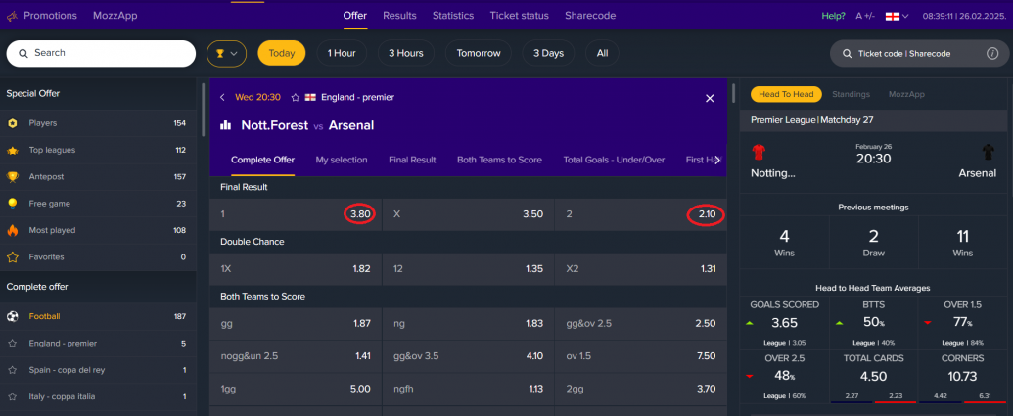The width and height of the screenshot is (1013, 416).
Task: Select the Today time filter
Action: pos(282,53)
